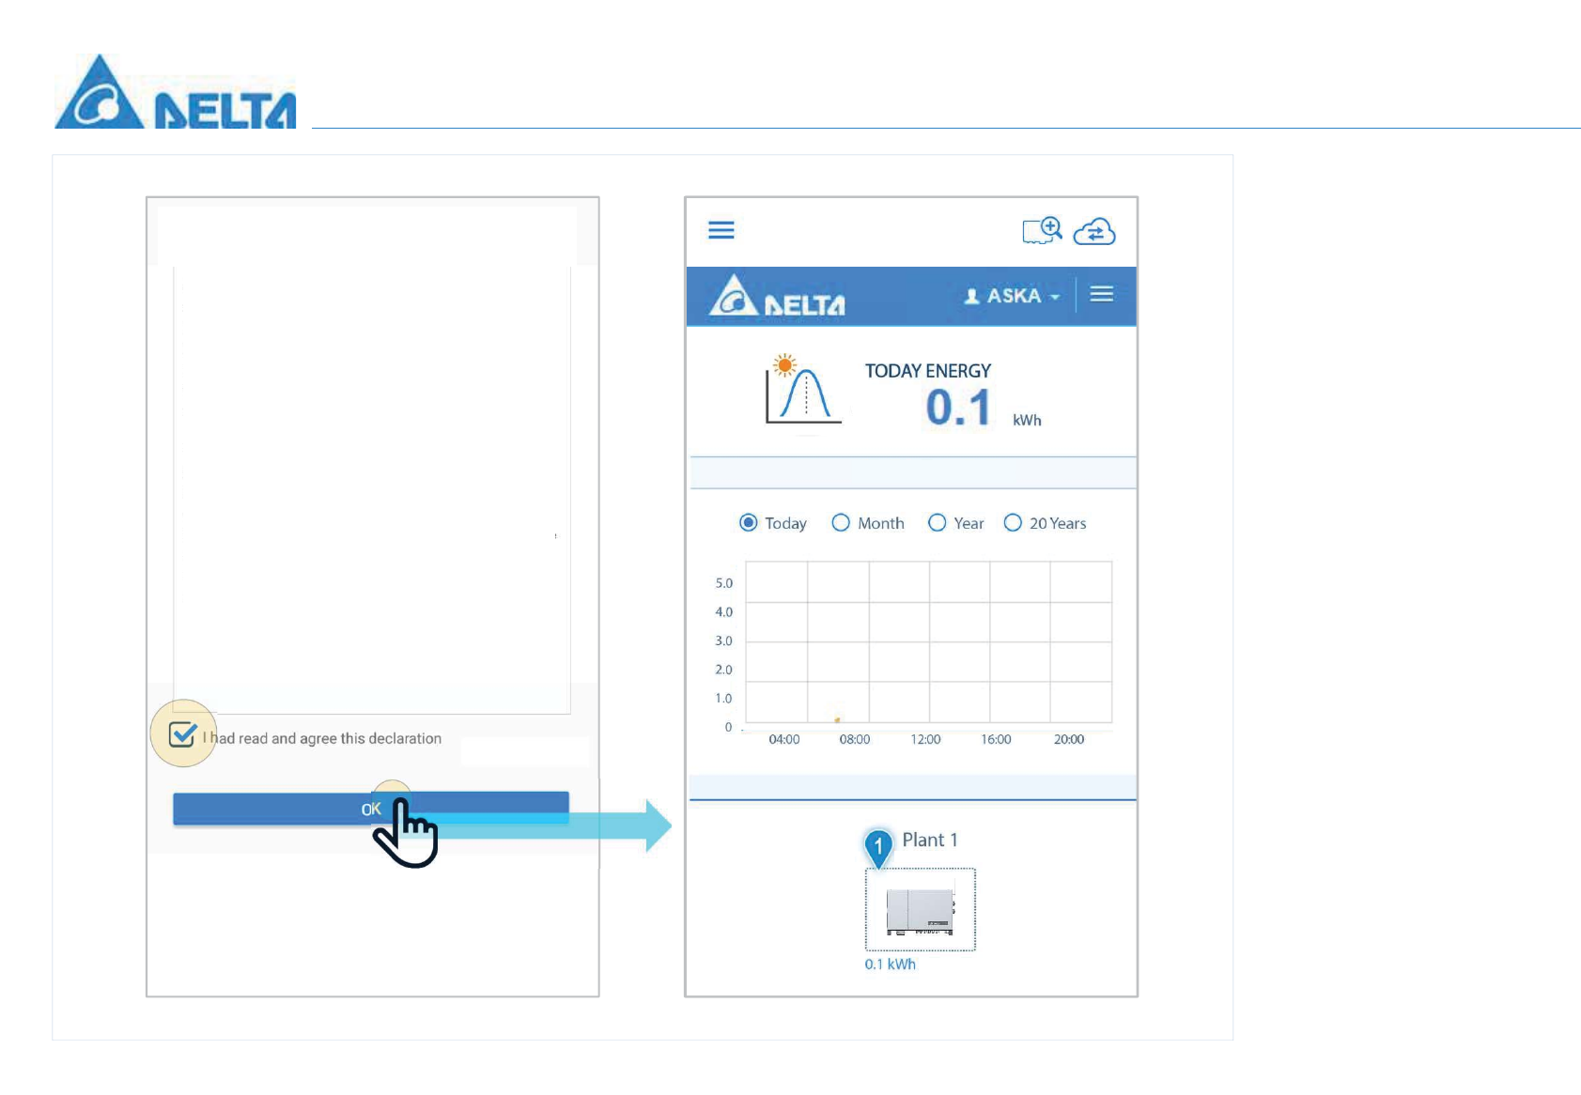The height and width of the screenshot is (1095, 1581).
Task: Select the Today radio button
Action: 748,523
